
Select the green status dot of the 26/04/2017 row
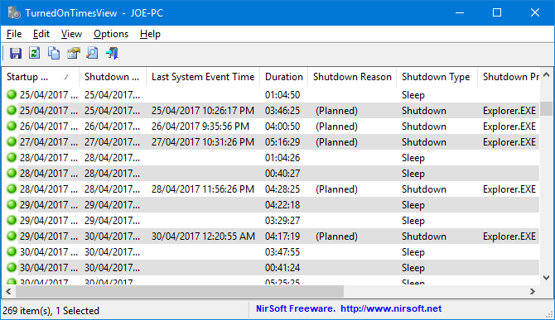click(x=12, y=126)
